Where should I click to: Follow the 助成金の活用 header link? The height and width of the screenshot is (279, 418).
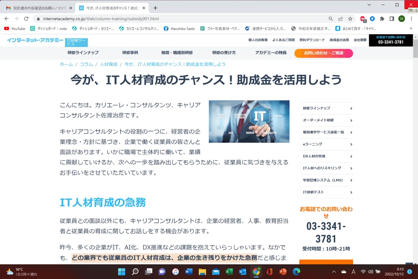click(339, 40)
